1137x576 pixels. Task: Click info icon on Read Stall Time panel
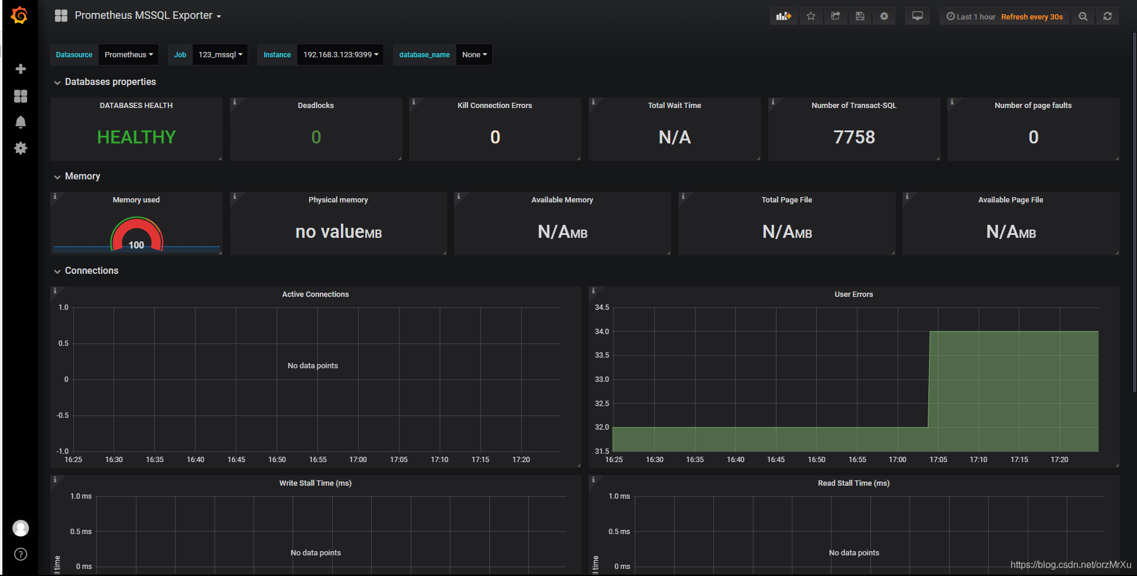[593, 480]
